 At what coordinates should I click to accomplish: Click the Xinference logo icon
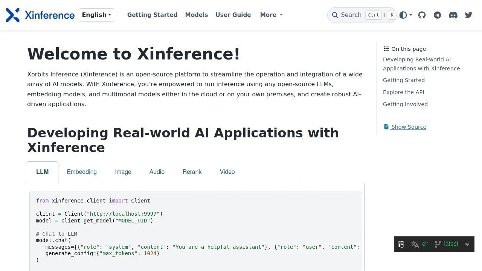(x=13, y=15)
